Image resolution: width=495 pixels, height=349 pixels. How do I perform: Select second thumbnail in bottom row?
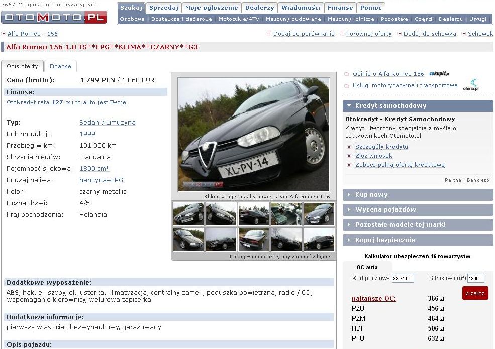[x=221, y=240]
